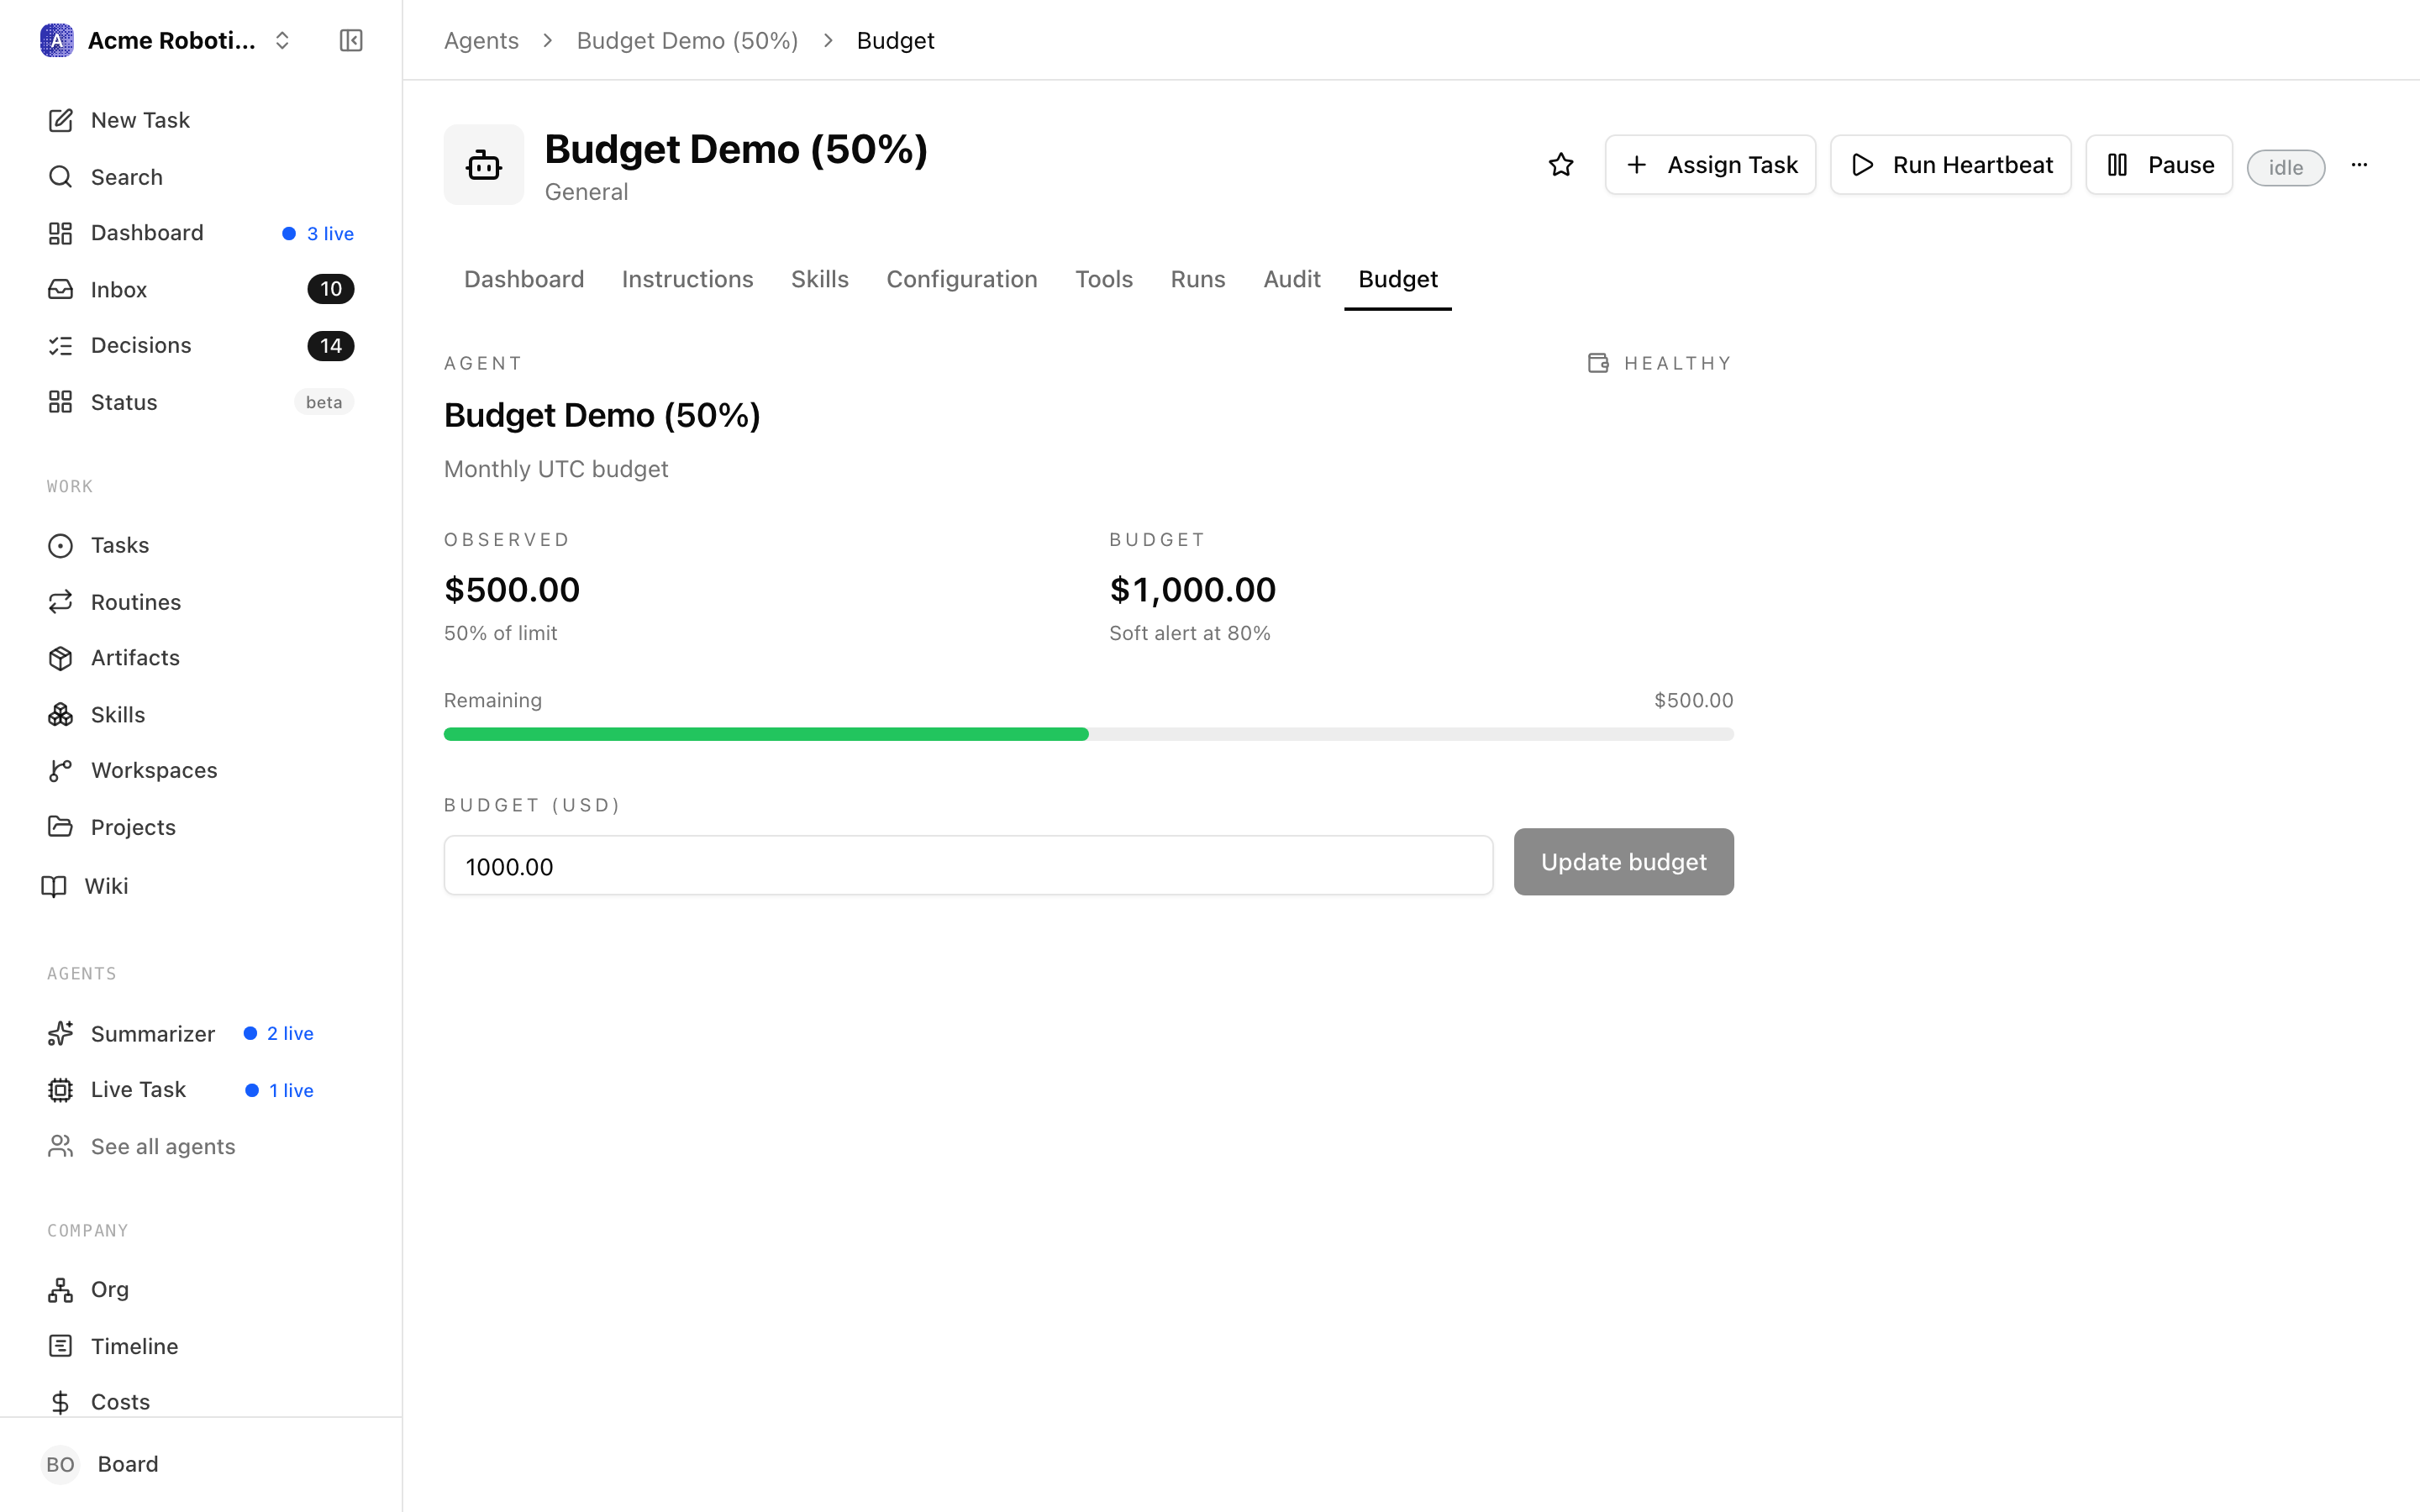Click the agent robot avatar icon
This screenshot has width=2420, height=1512.
pyautogui.click(x=484, y=165)
